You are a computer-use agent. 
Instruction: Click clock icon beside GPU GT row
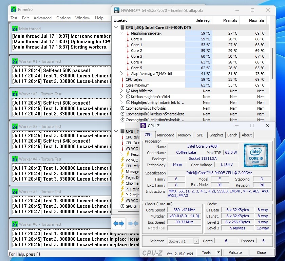click(x=122, y=206)
